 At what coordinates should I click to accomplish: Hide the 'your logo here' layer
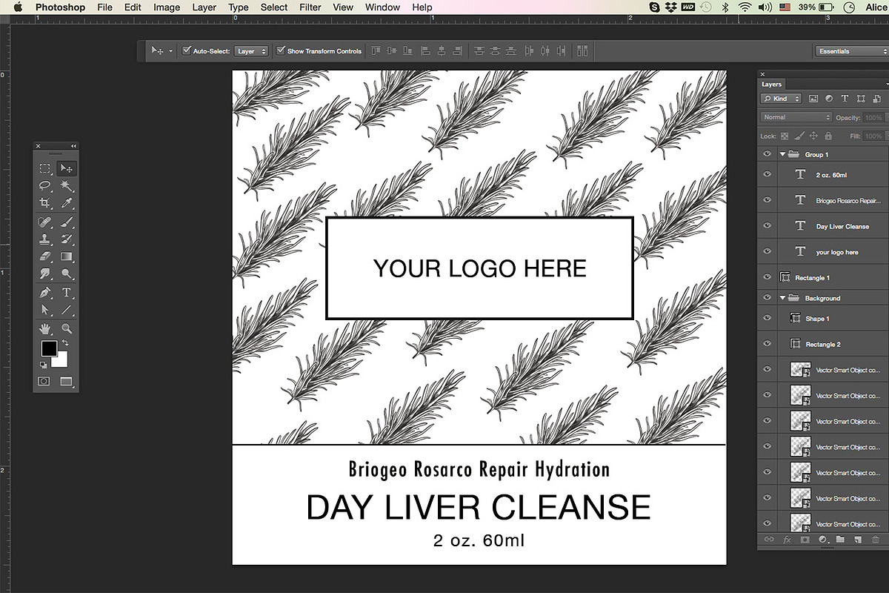(767, 252)
